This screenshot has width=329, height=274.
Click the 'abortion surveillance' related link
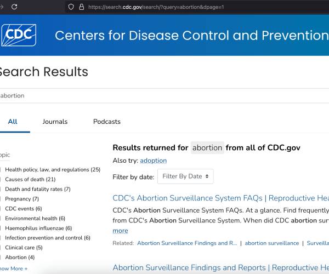(271, 243)
